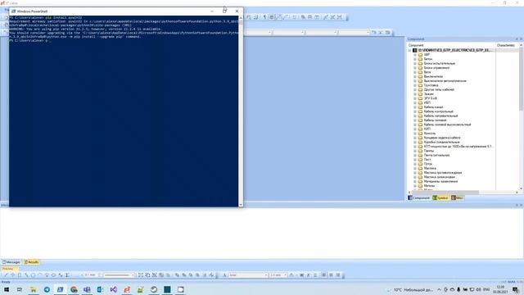The image size is (524, 295).
Task: Select the Лотки folder
Action: coord(428,164)
